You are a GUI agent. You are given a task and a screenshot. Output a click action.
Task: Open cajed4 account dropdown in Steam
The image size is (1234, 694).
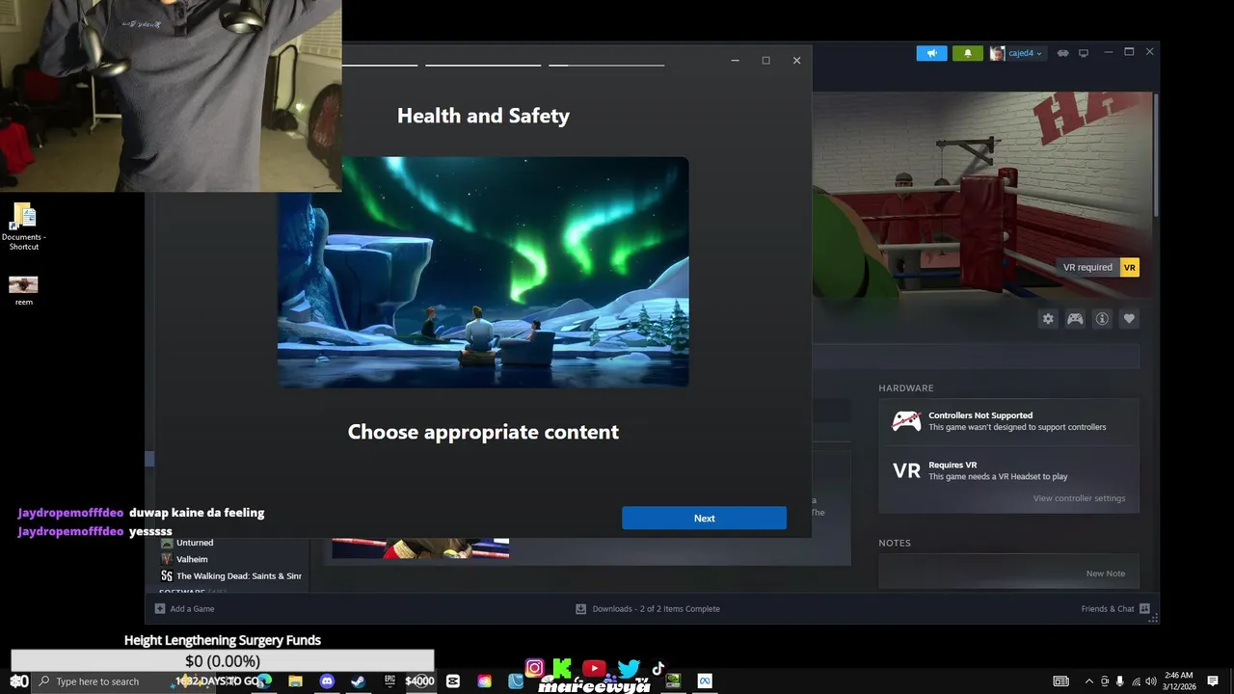(1016, 53)
